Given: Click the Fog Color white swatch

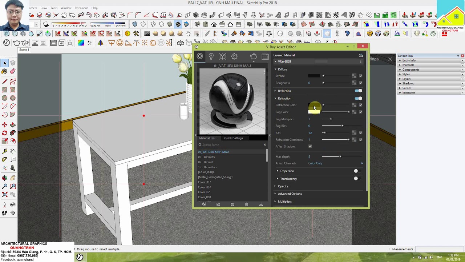Looking at the screenshot, I should pyautogui.click(x=314, y=112).
